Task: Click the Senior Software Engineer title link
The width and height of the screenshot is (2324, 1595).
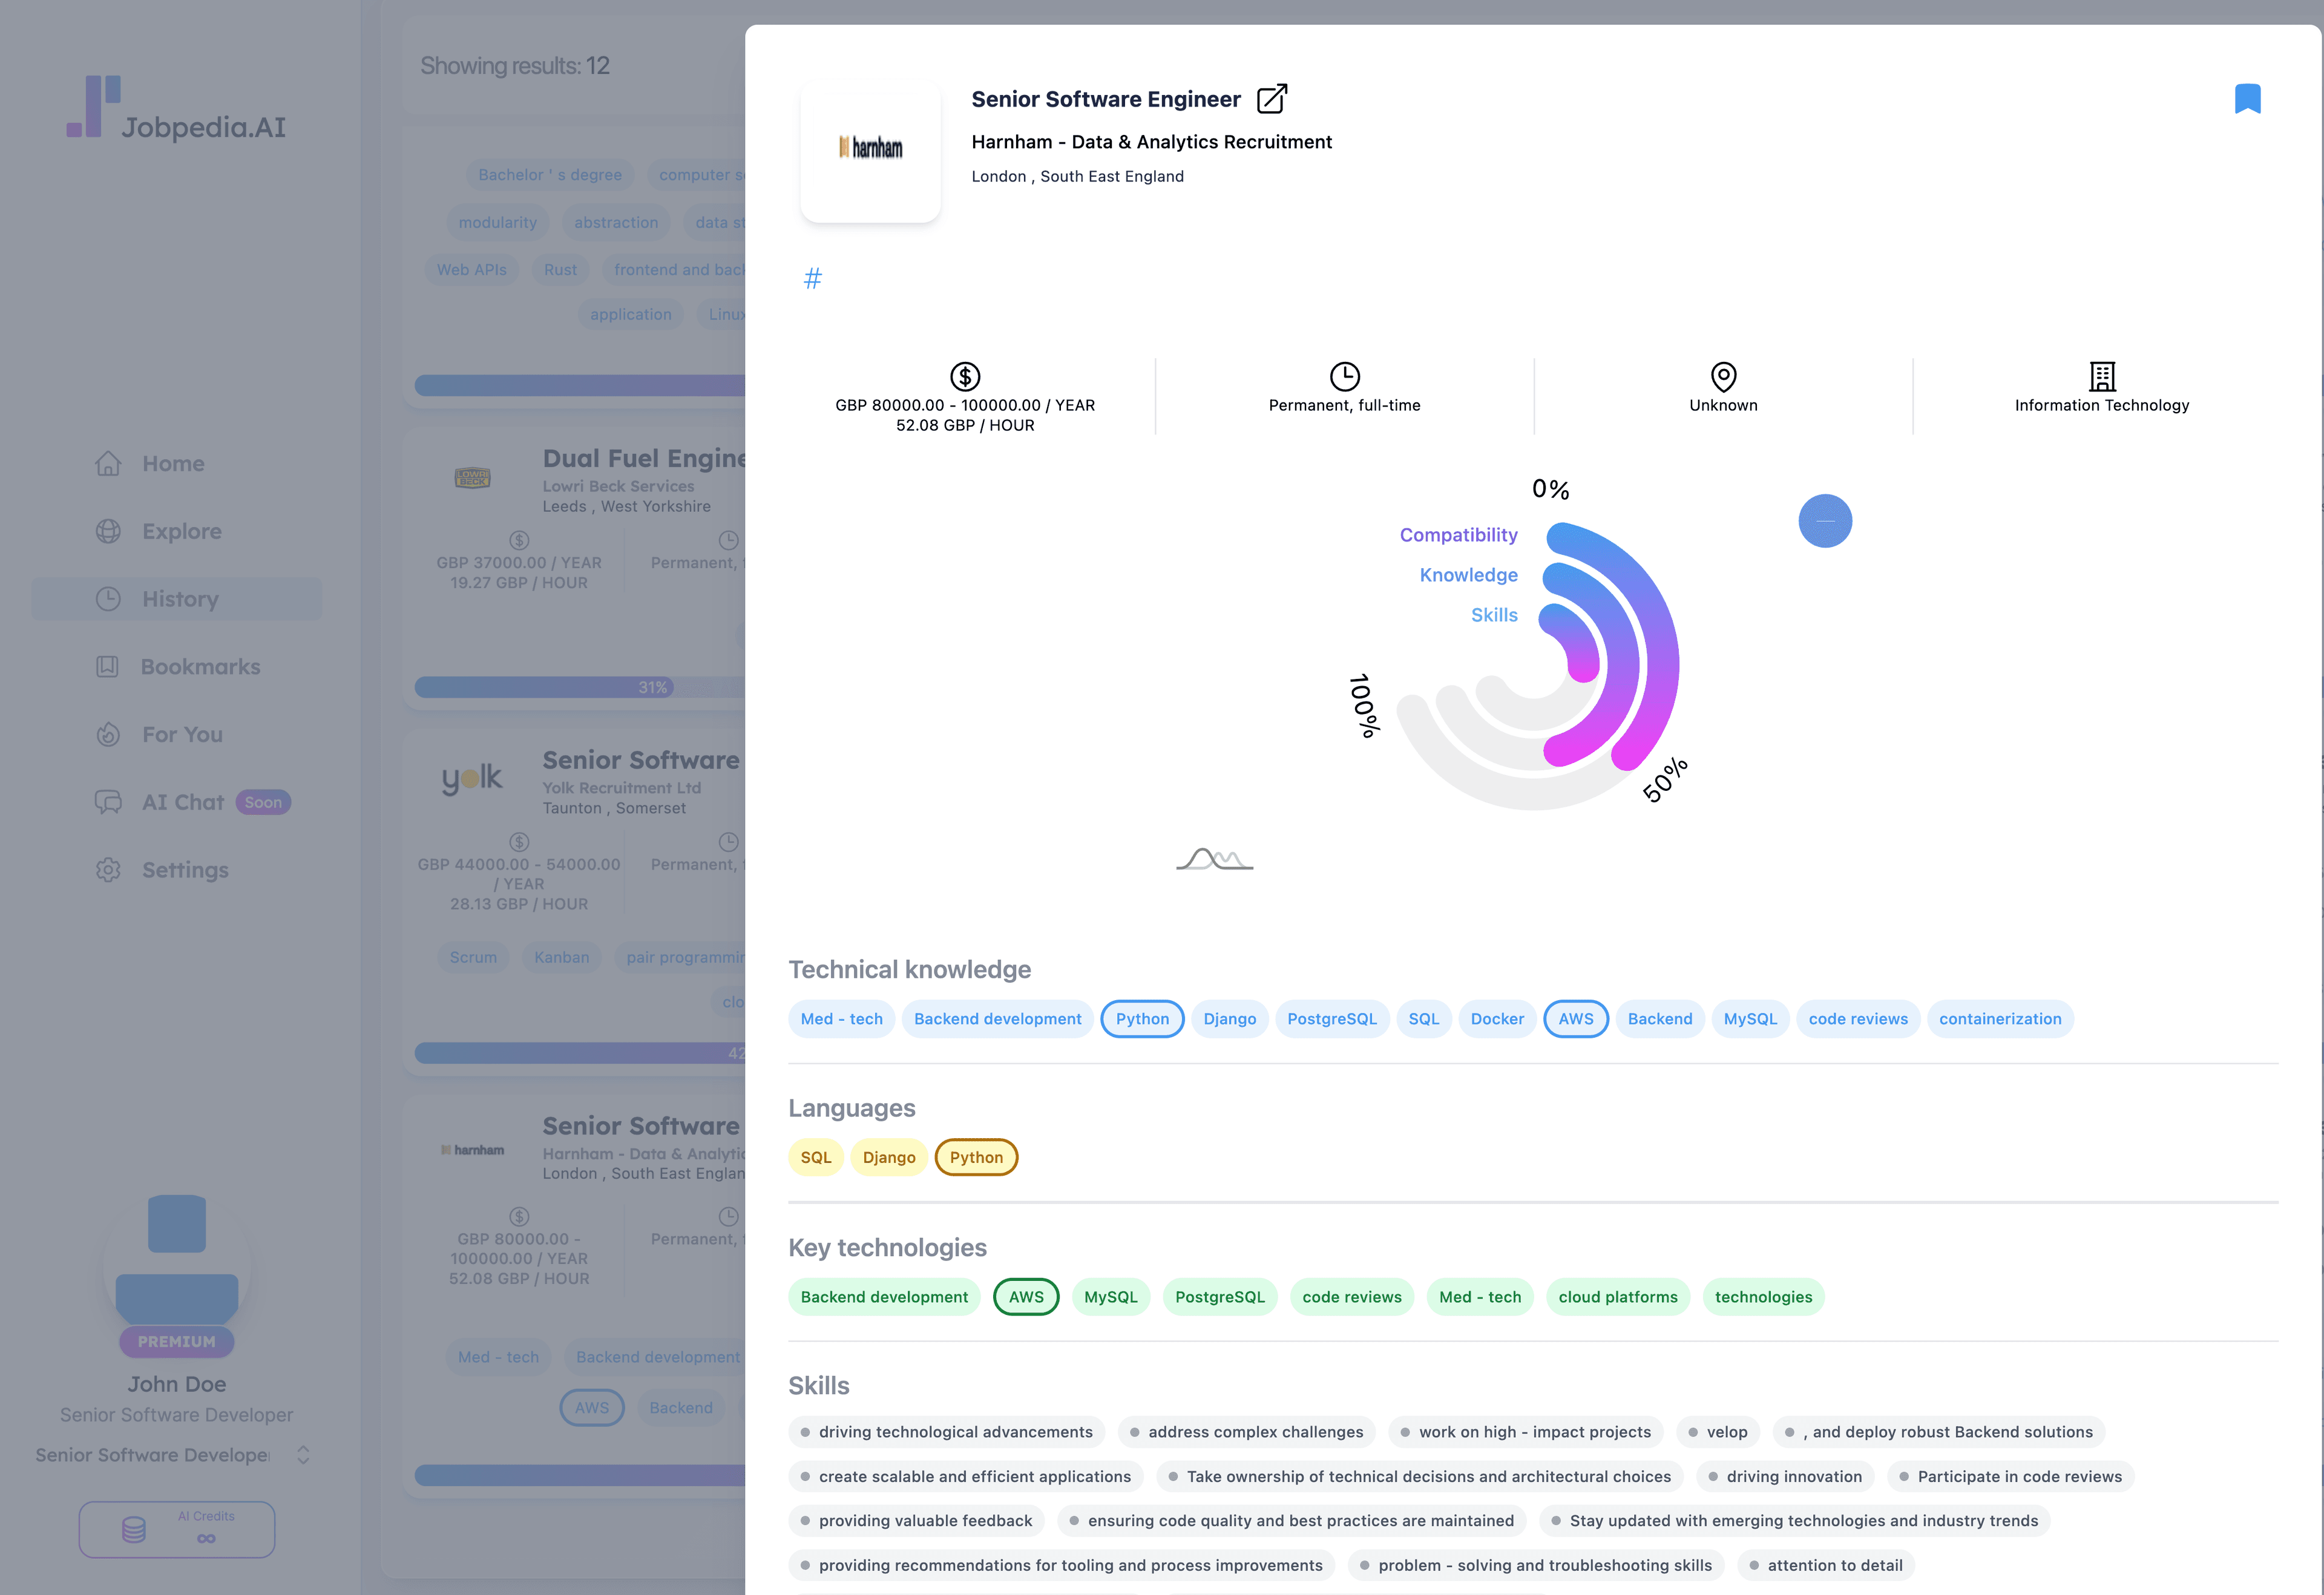Action: 1105,99
